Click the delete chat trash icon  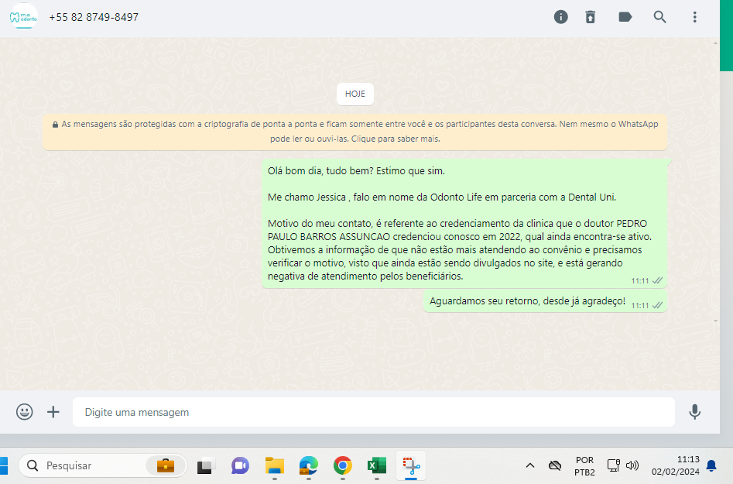591,17
